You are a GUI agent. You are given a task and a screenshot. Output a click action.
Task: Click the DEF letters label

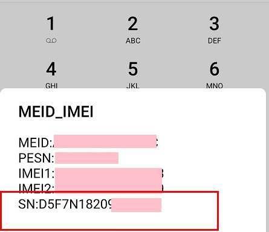215,40
